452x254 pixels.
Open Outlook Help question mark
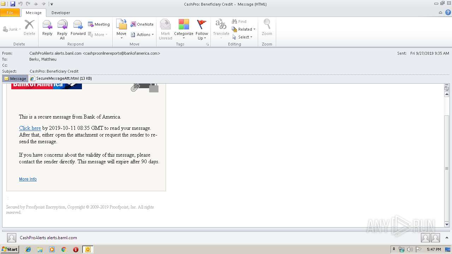(448, 12)
